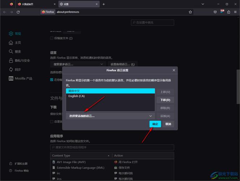Switch to the 火狐起始页 tab

[36, 4]
